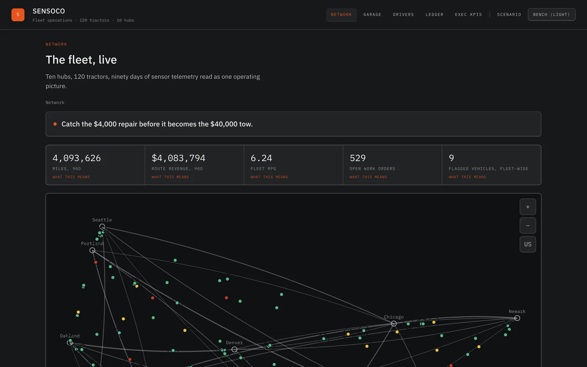Open 'What this means' under Miles, 90D
The image size is (587, 367).
[71, 177]
